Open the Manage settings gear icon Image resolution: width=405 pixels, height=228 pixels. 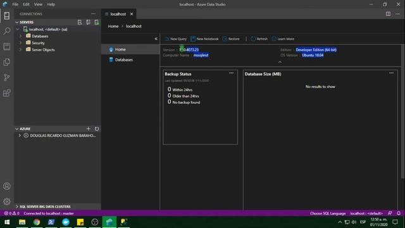pos(7,201)
